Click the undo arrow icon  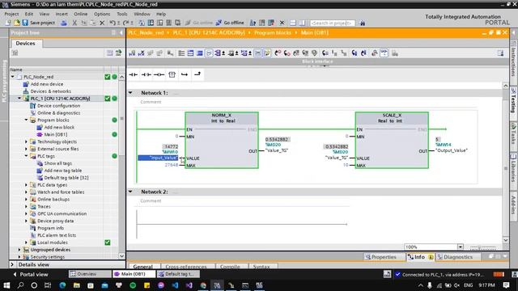[x=113, y=23]
